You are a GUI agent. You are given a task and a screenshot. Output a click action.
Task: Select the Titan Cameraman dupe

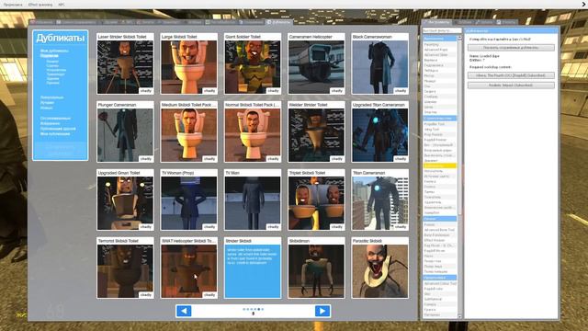coord(380,200)
